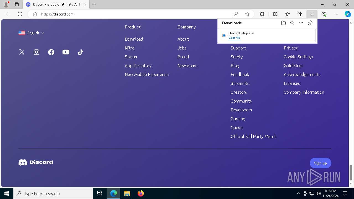Open the Newsroom link
The image size is (354, 199).
[187, 66]
